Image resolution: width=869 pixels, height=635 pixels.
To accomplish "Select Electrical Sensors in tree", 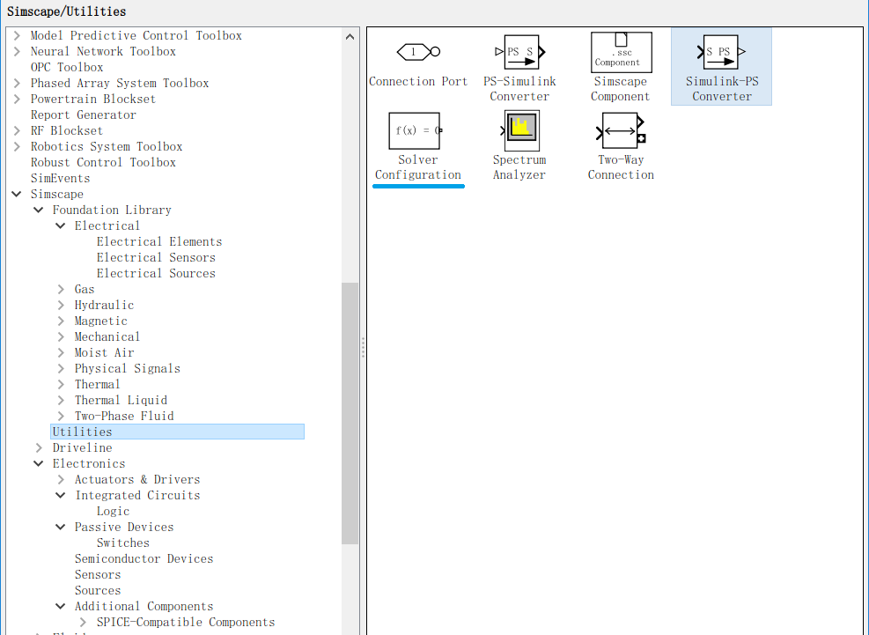I will [x=156, y=258].
